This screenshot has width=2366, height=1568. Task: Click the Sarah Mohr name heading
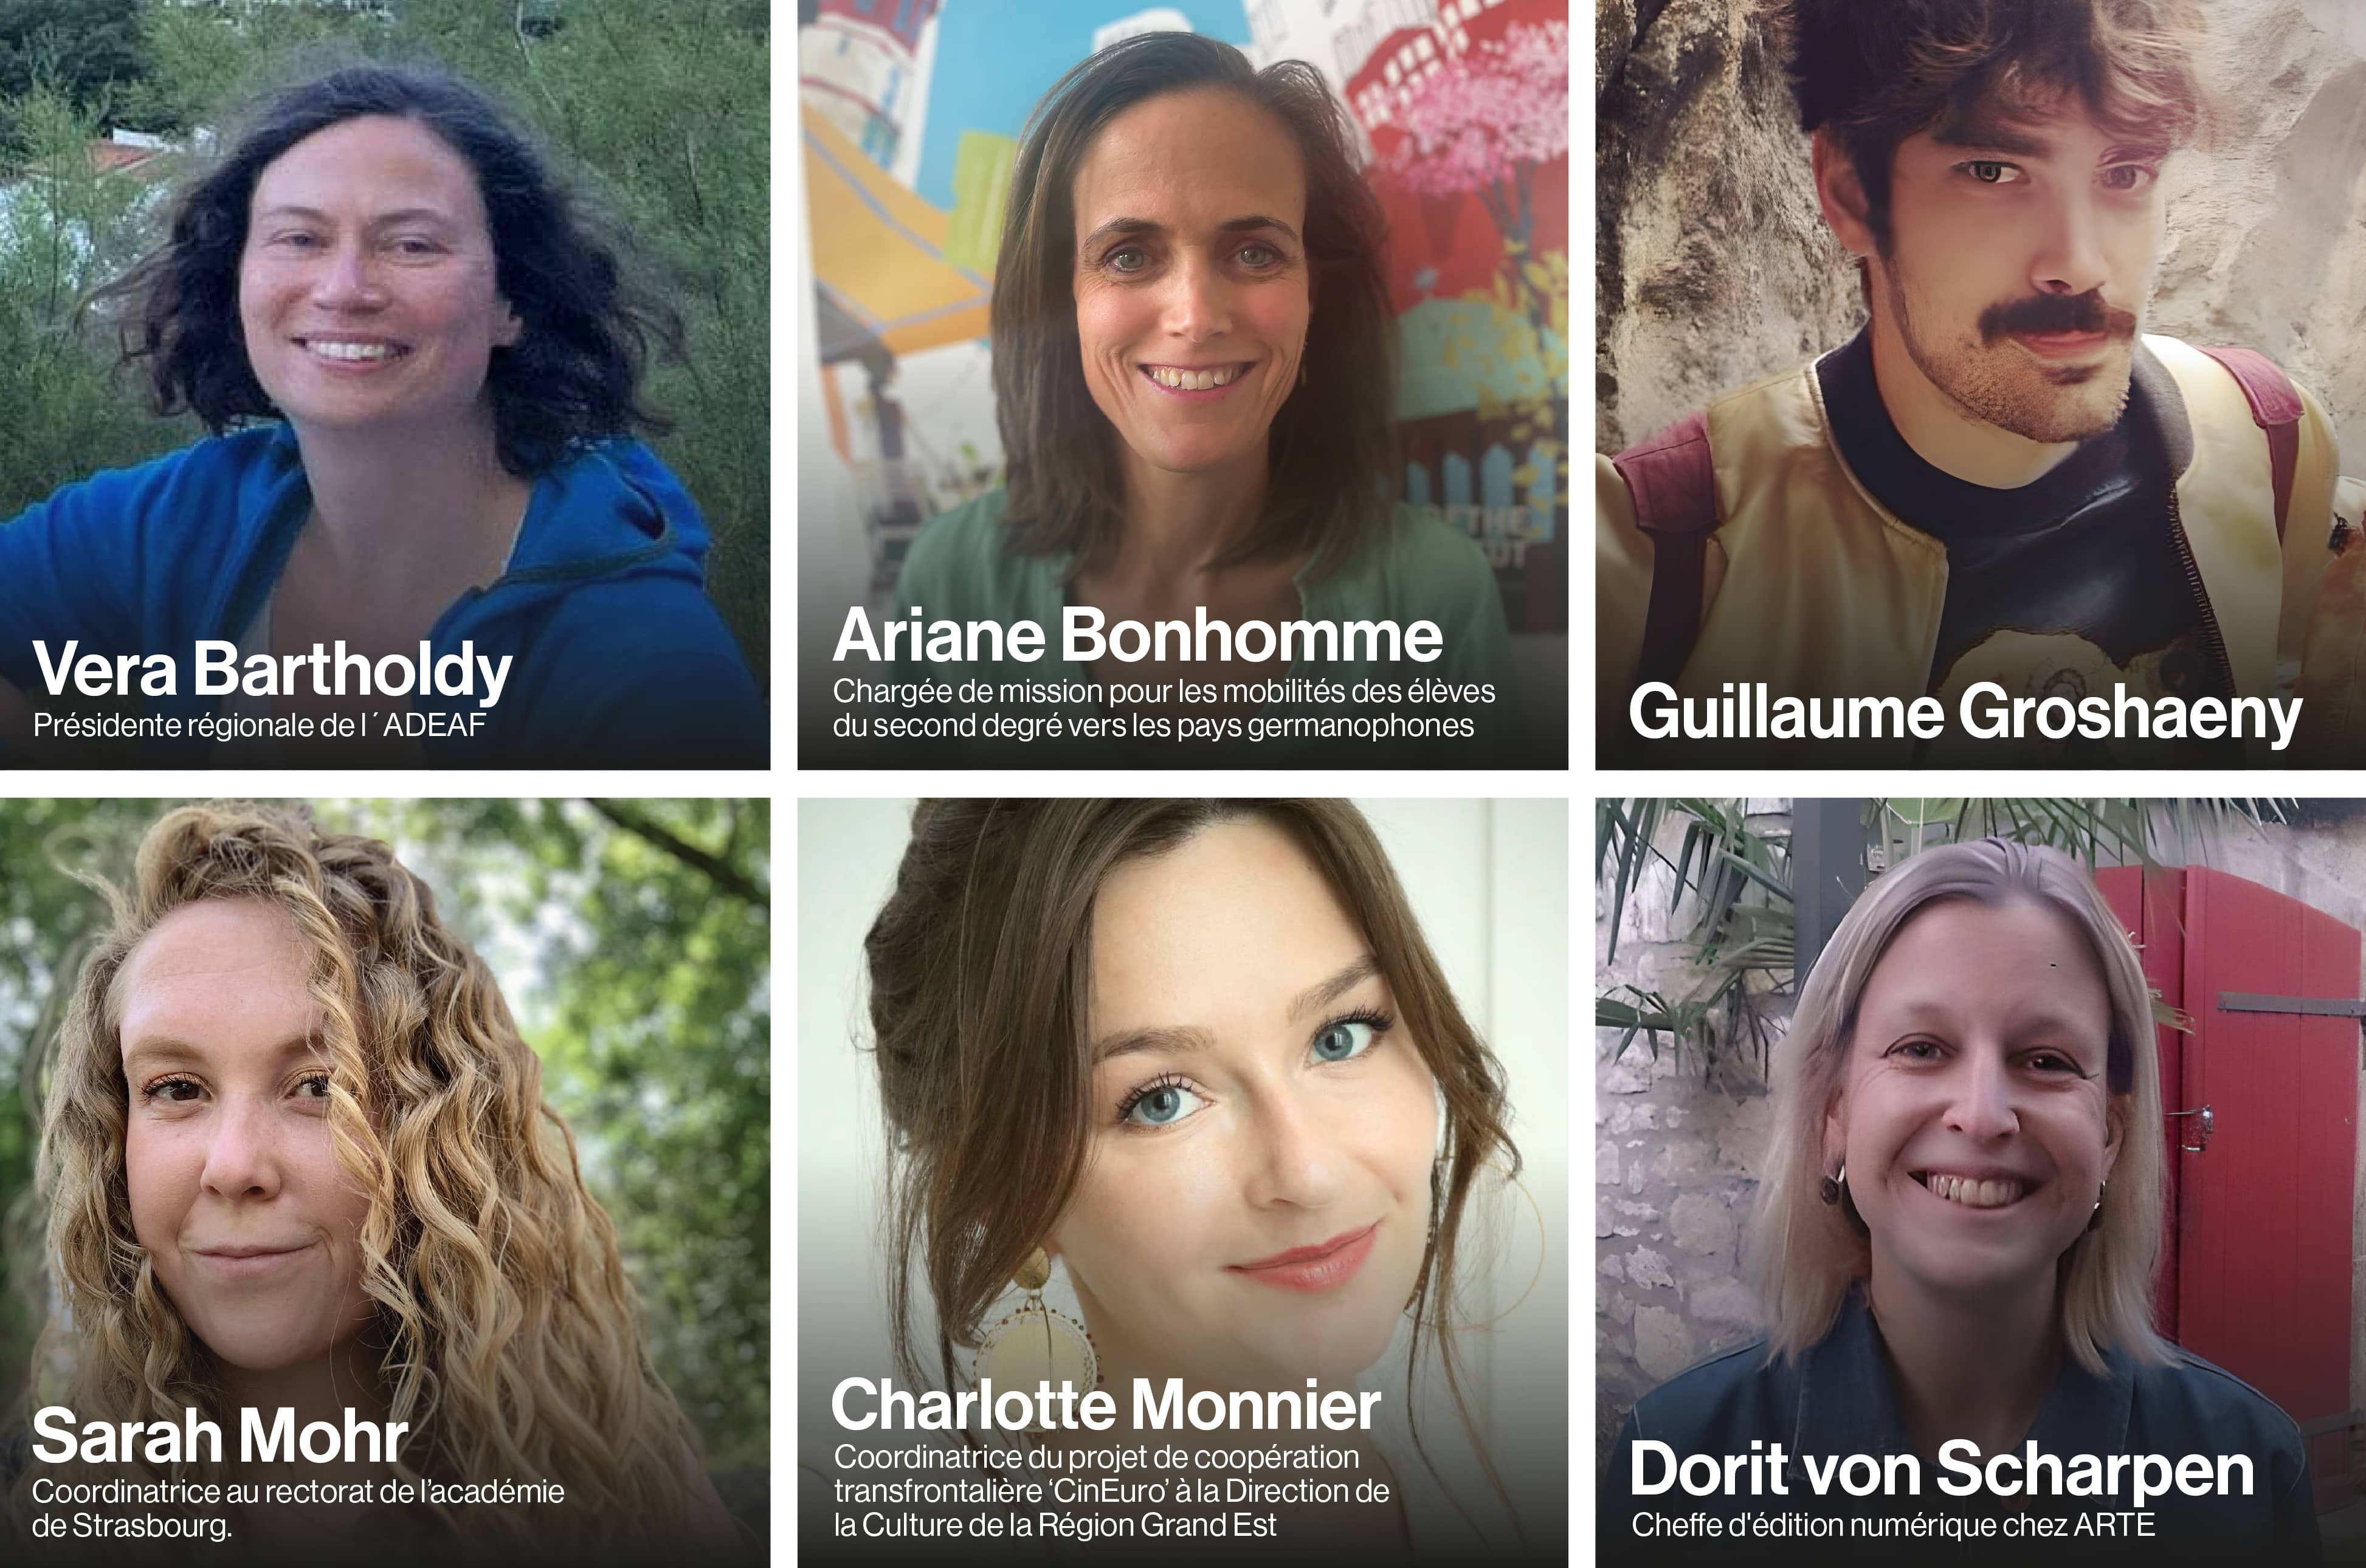(220, 1436)
